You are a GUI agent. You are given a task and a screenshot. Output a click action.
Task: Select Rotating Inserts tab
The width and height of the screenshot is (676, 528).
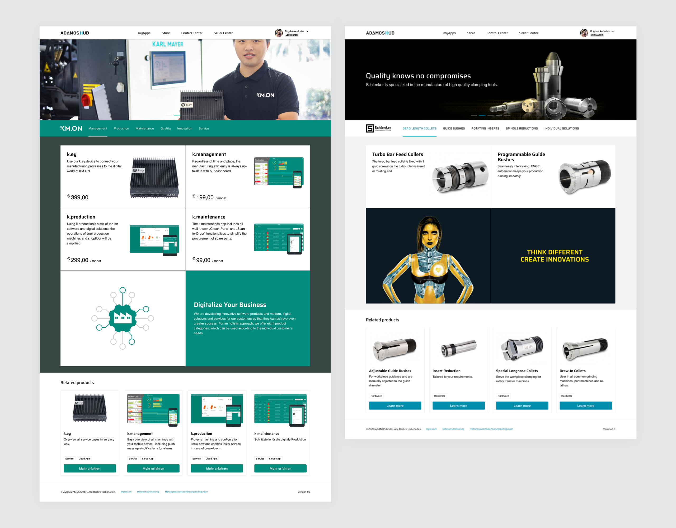[485, 129]
